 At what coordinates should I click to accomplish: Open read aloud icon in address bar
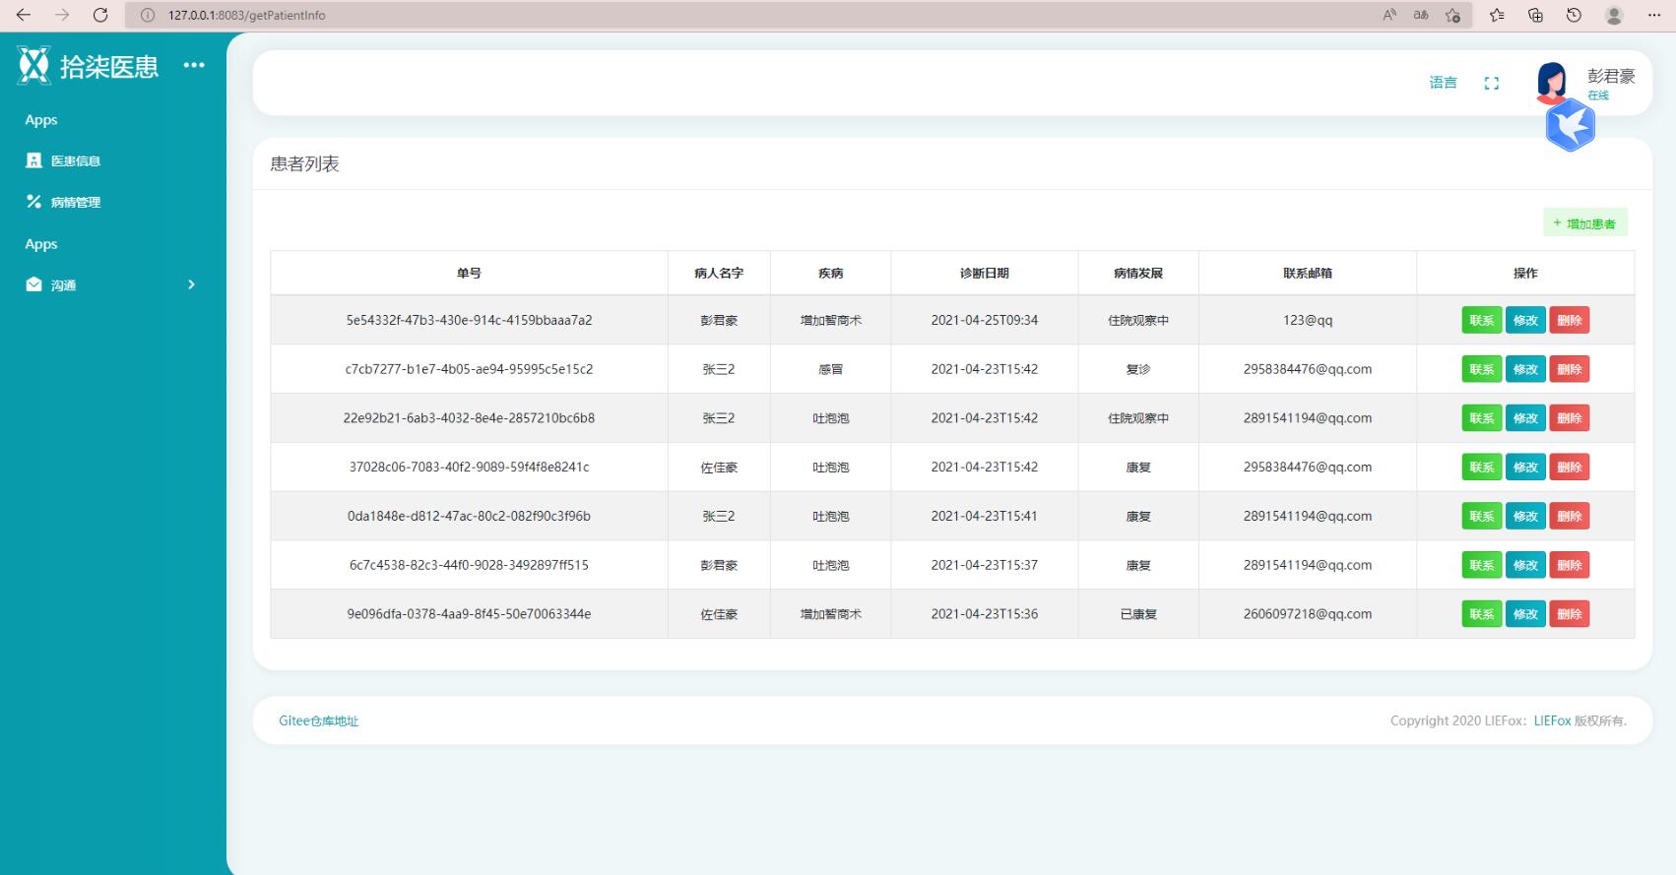click(1389, 15)
